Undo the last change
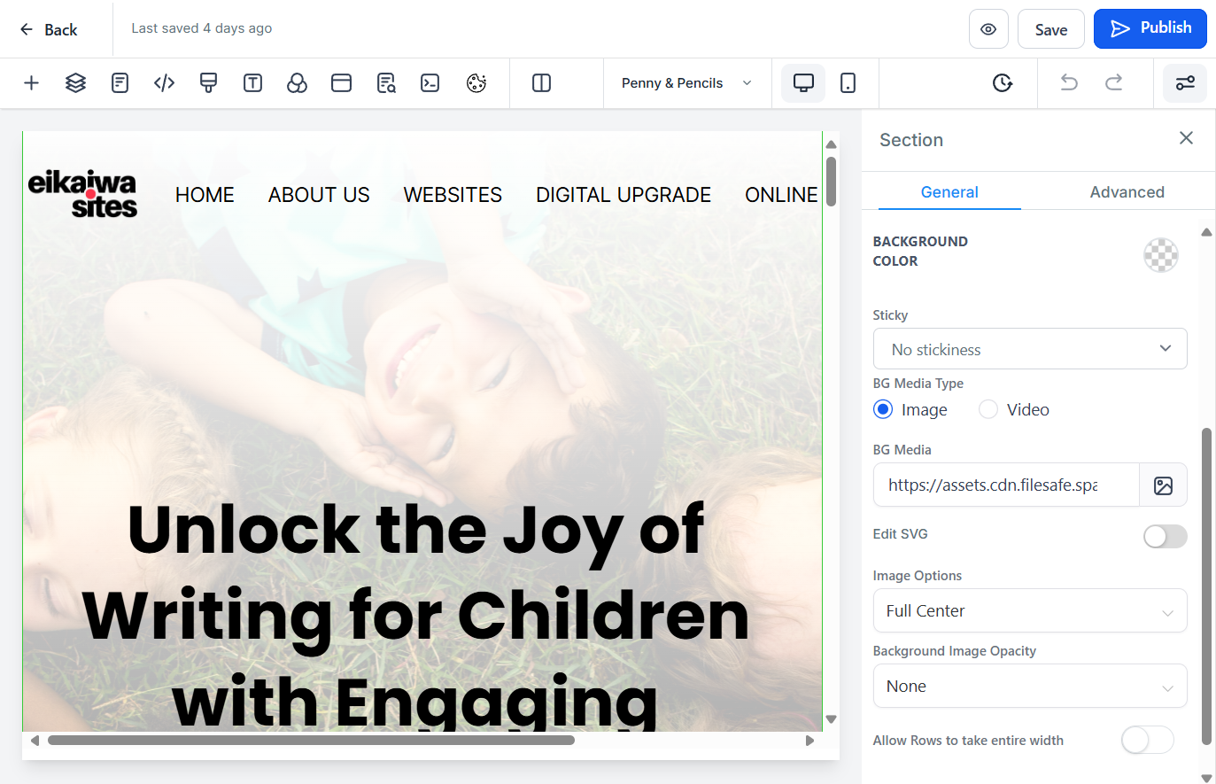Viewport: 1216px width, 784px height. (1069, 83)
